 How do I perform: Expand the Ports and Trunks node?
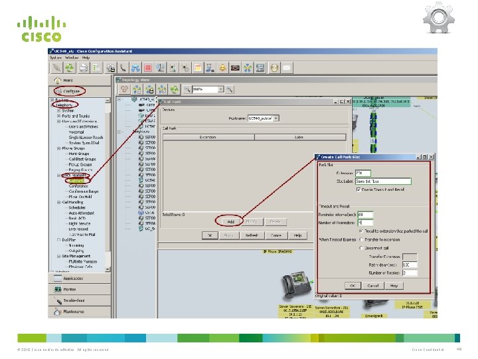58,116
